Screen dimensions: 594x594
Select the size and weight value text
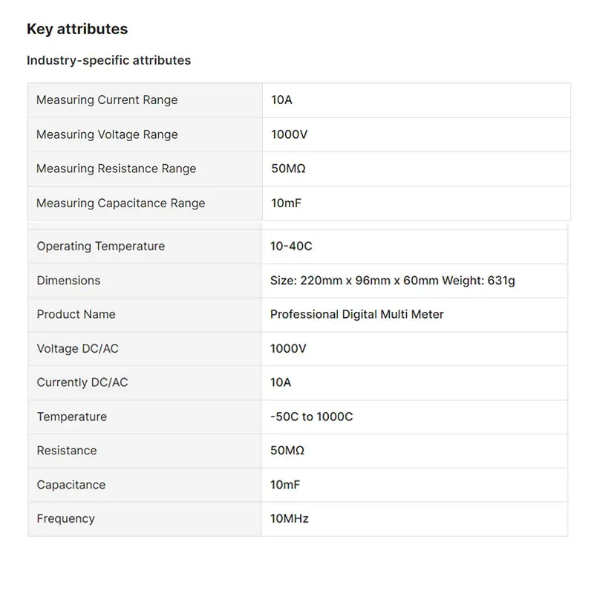tap(392, 281)
